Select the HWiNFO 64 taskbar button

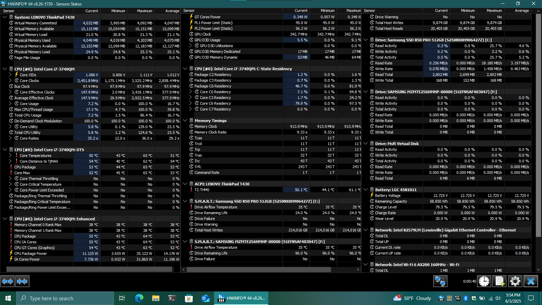pos(242,298)
